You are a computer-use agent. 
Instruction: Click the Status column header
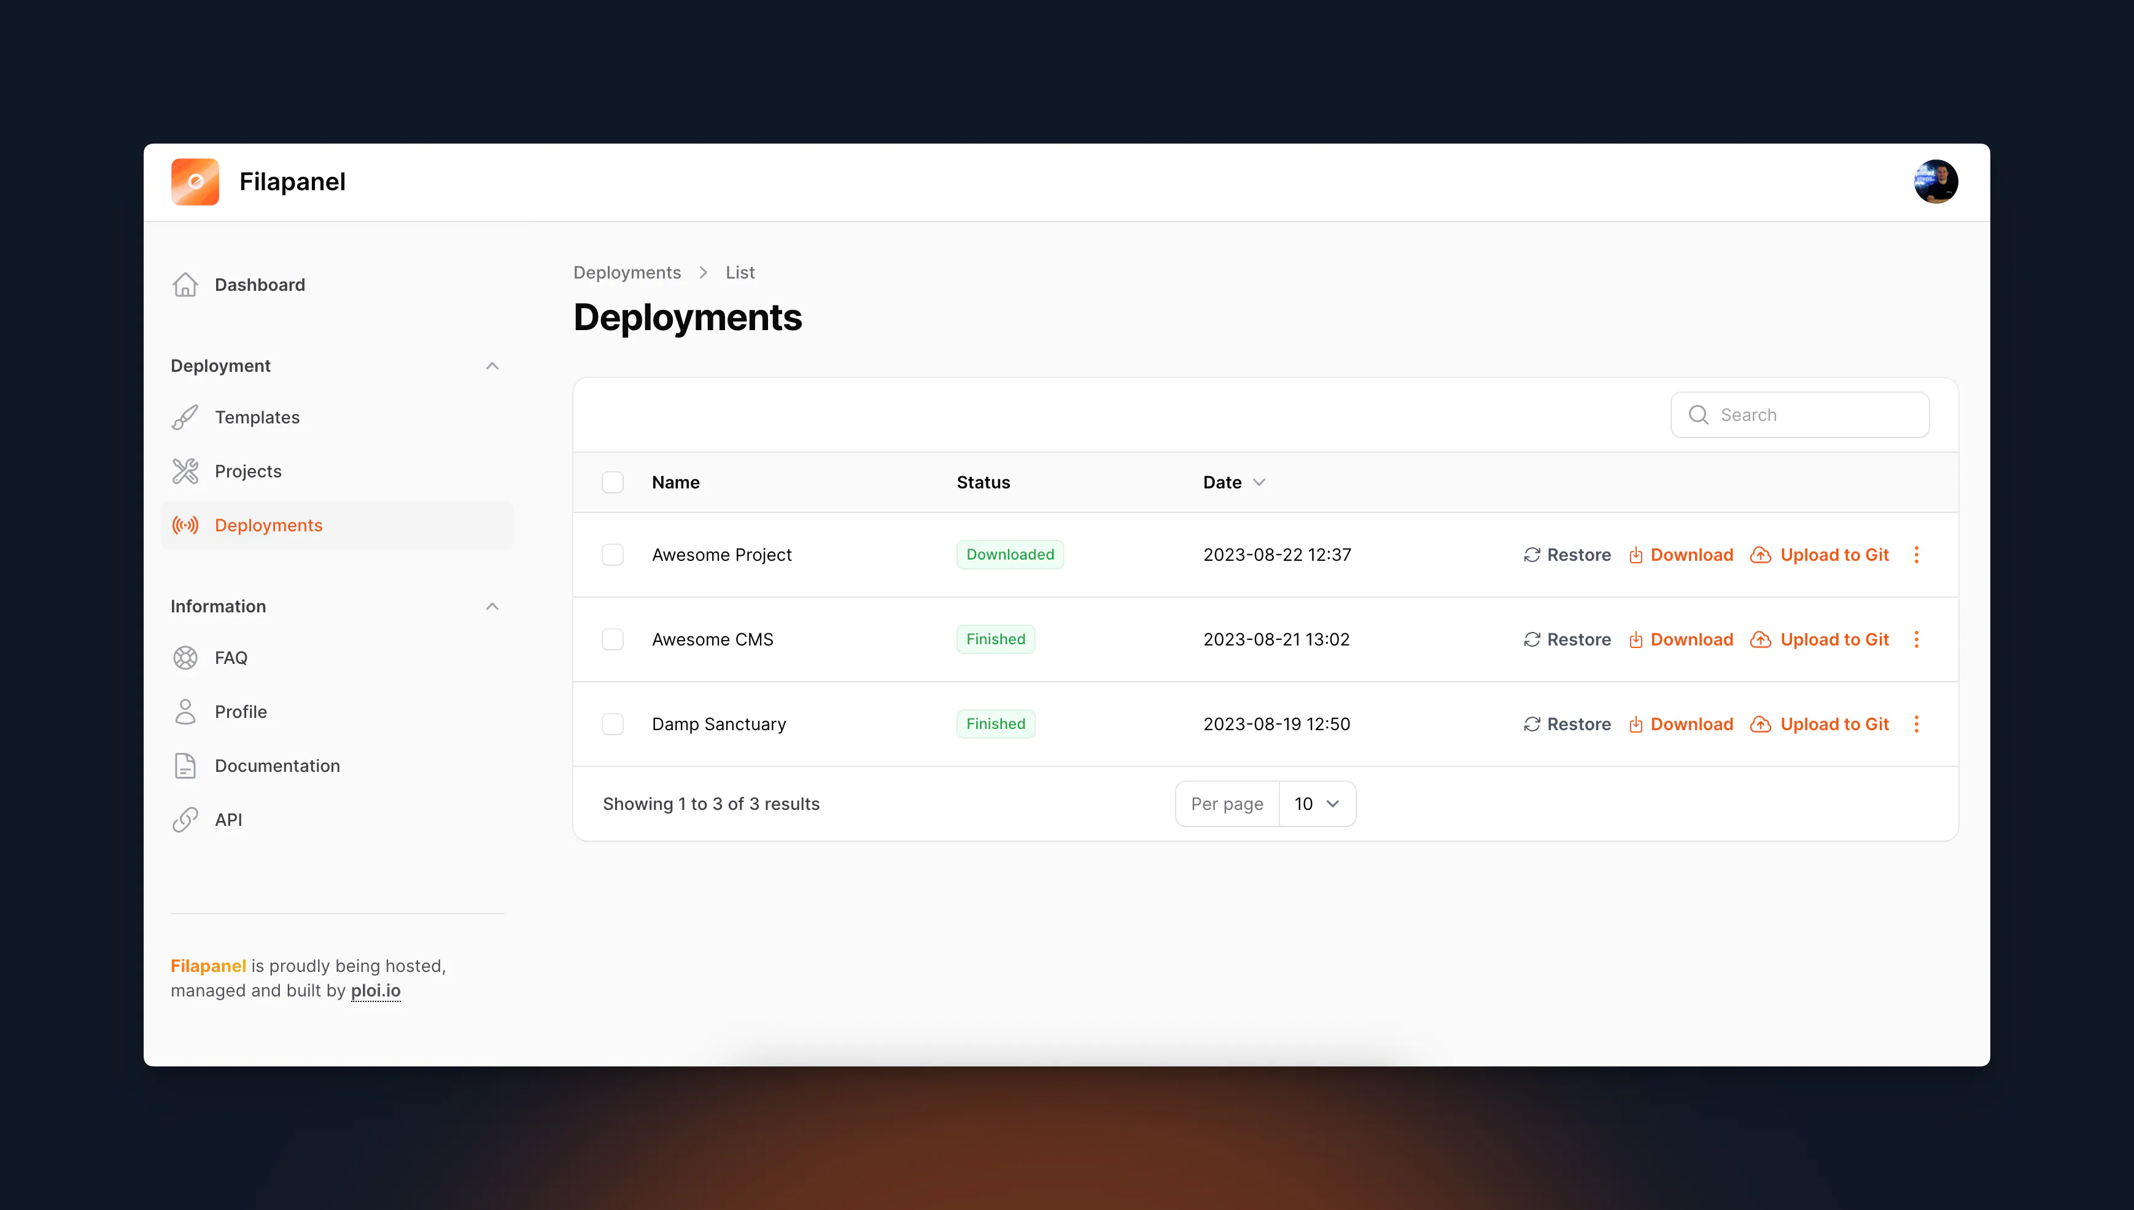coord(984,483)
